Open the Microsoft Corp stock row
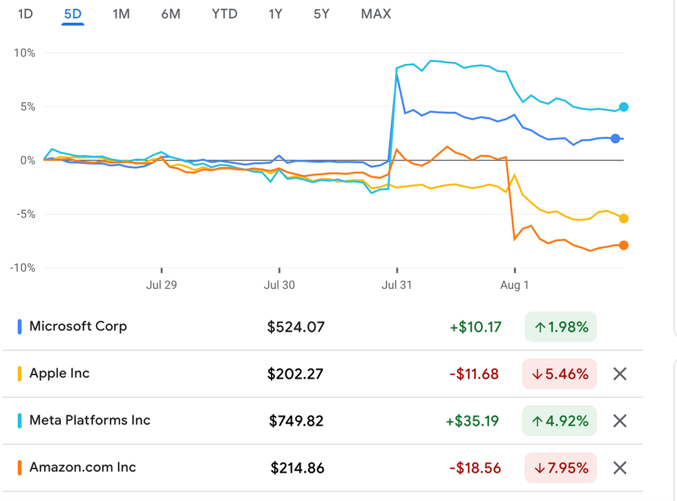Screen dimensions: 677x501 pyautogui.click(x=78, y=327)
